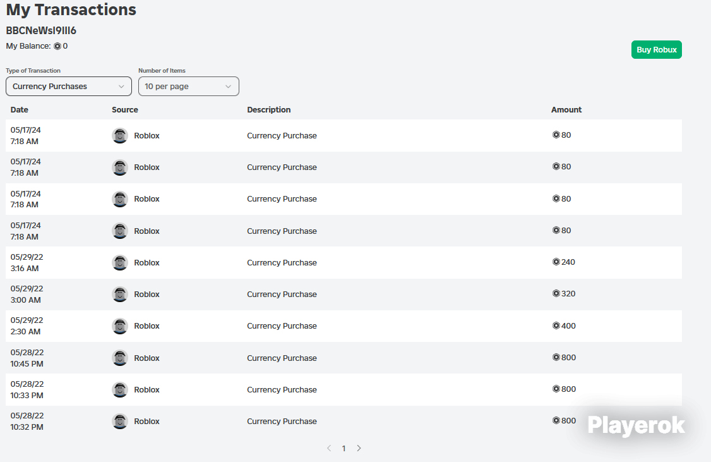This screenshot has height=462, width=711.
Task: Select the 240 amount value
Action: pyautogui.click(x=568, y=262)
